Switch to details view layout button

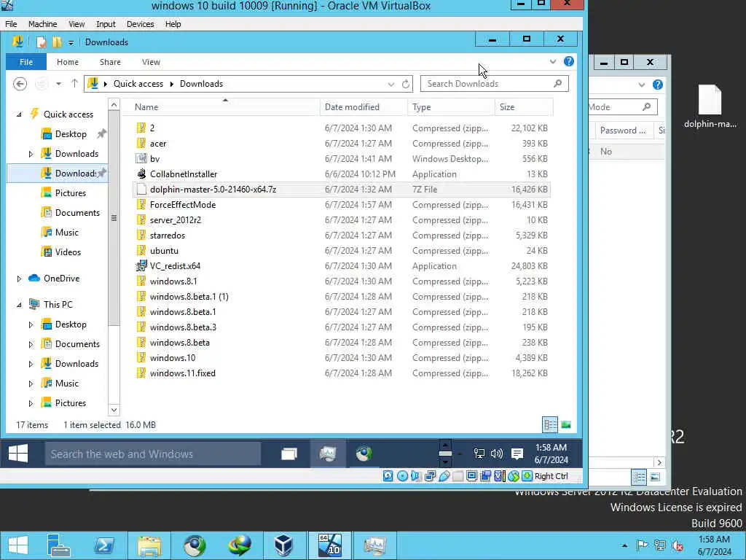click(550, 425)
